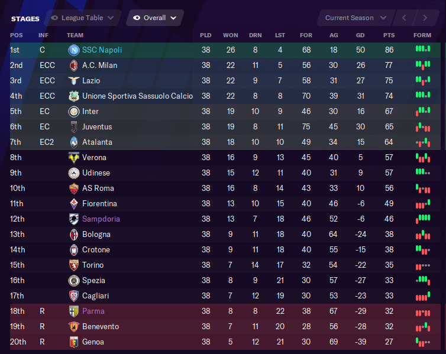
Task: Click the Torino bull crest
Action: click(x=74, y=265)
